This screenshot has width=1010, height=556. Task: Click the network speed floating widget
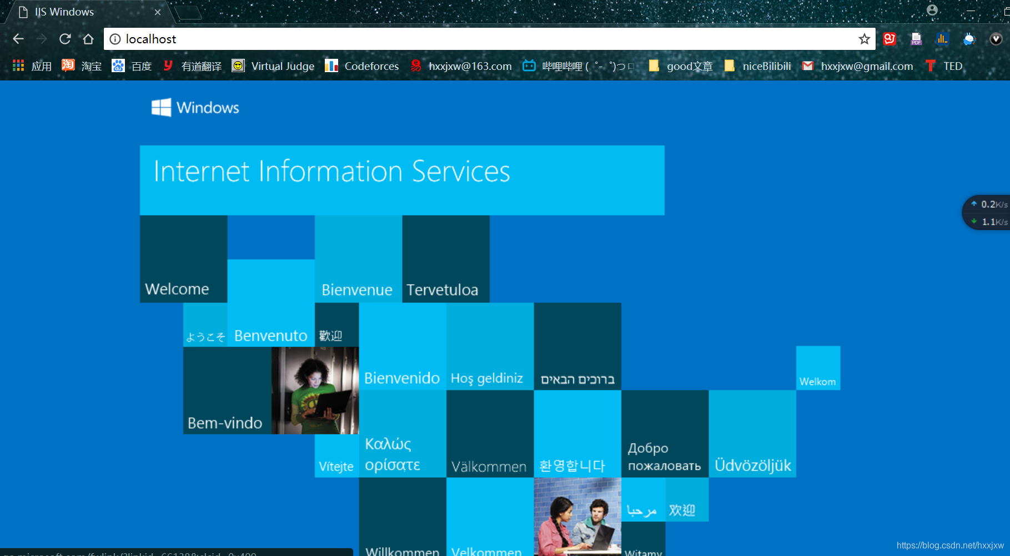coord(987,213)
